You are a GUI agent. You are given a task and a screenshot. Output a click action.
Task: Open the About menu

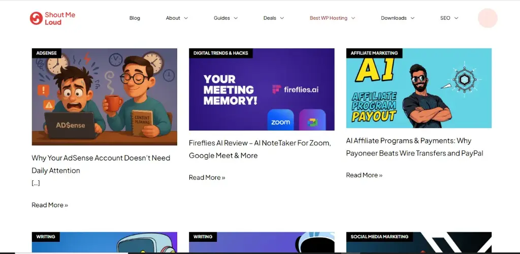173,18
